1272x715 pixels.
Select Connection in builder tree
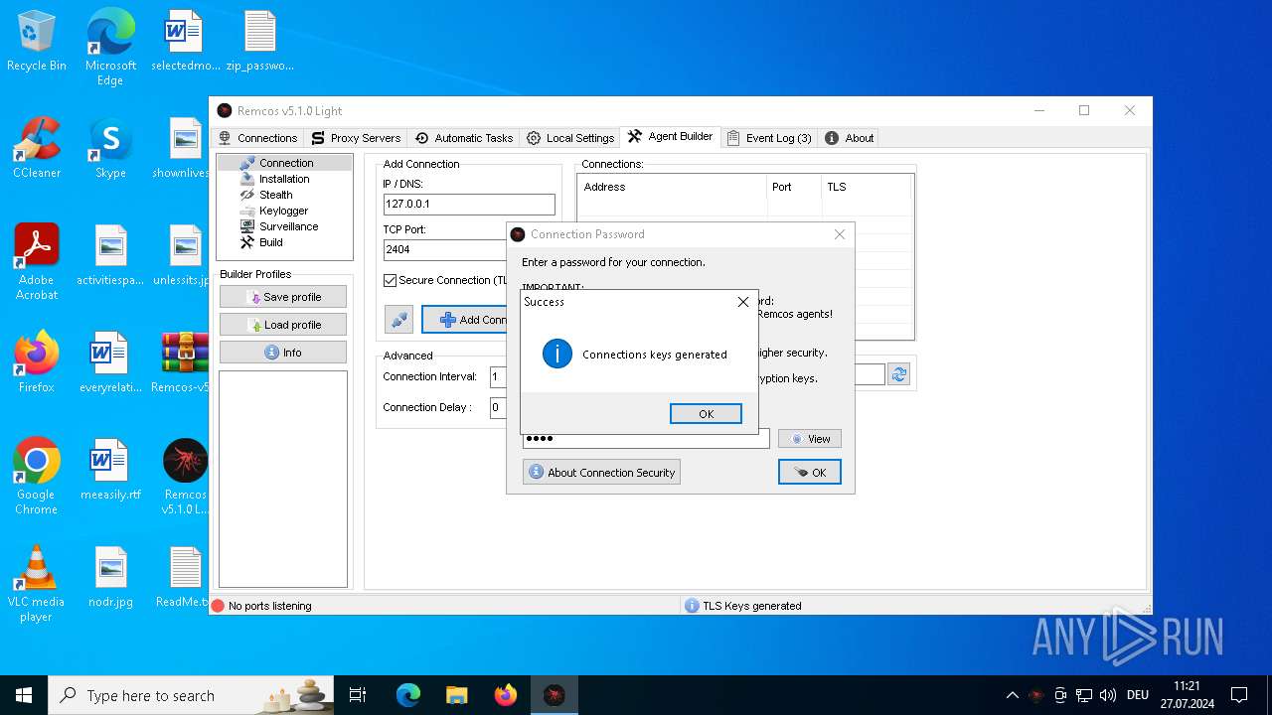tap(286, 163)
